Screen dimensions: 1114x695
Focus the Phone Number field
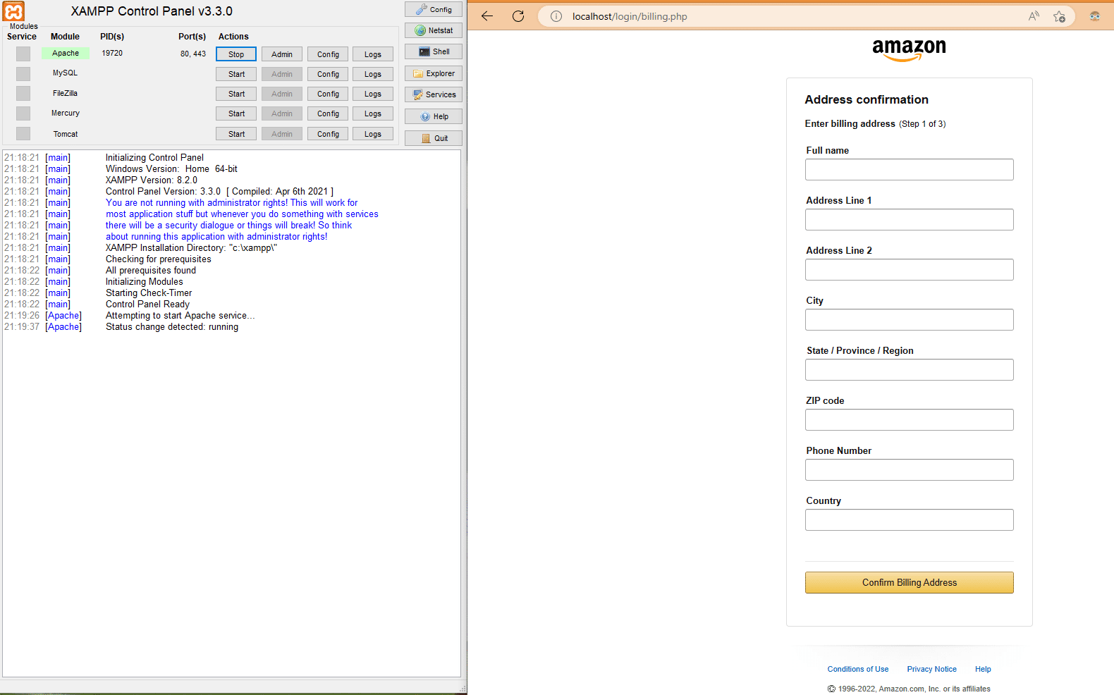coord(910,469)
